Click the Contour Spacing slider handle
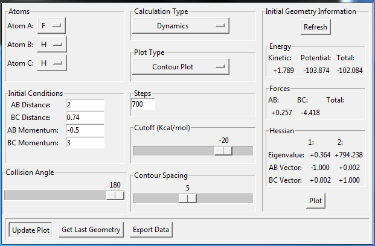375x246 pixels. point(188,198)
